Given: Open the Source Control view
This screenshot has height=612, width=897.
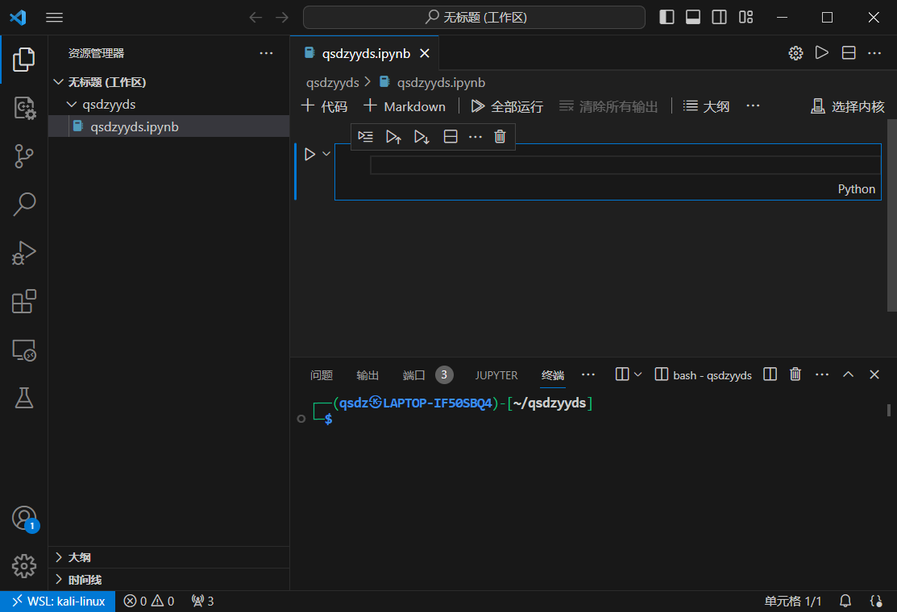Looking at the screenshot, I should [x=24, y=156].
